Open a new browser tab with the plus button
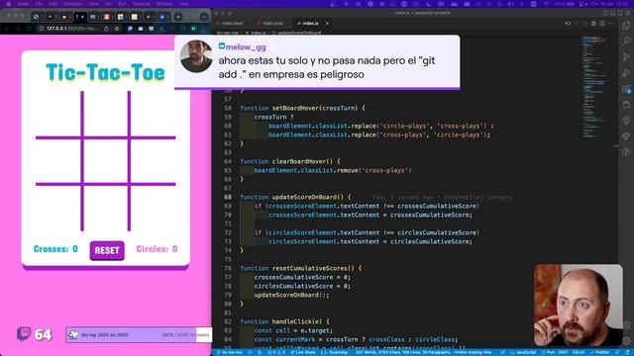This screenshot has height=356, width=634. tap(178, 17)
